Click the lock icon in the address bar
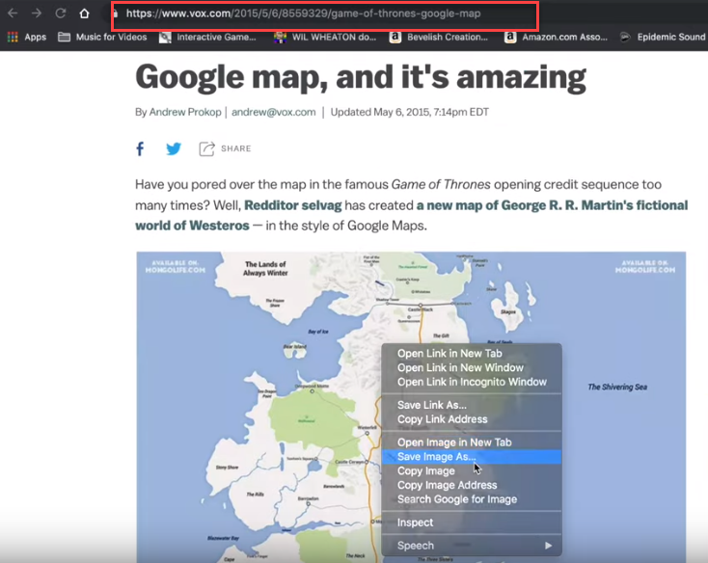 click(116, 13)
